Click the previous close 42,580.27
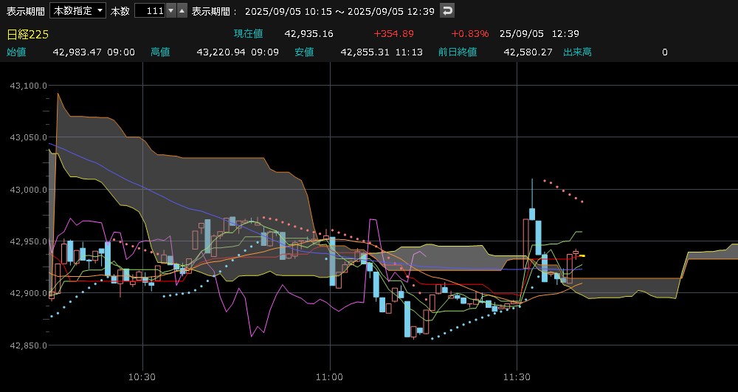This screenshot has height=392, width=738. tap(528, 52)
